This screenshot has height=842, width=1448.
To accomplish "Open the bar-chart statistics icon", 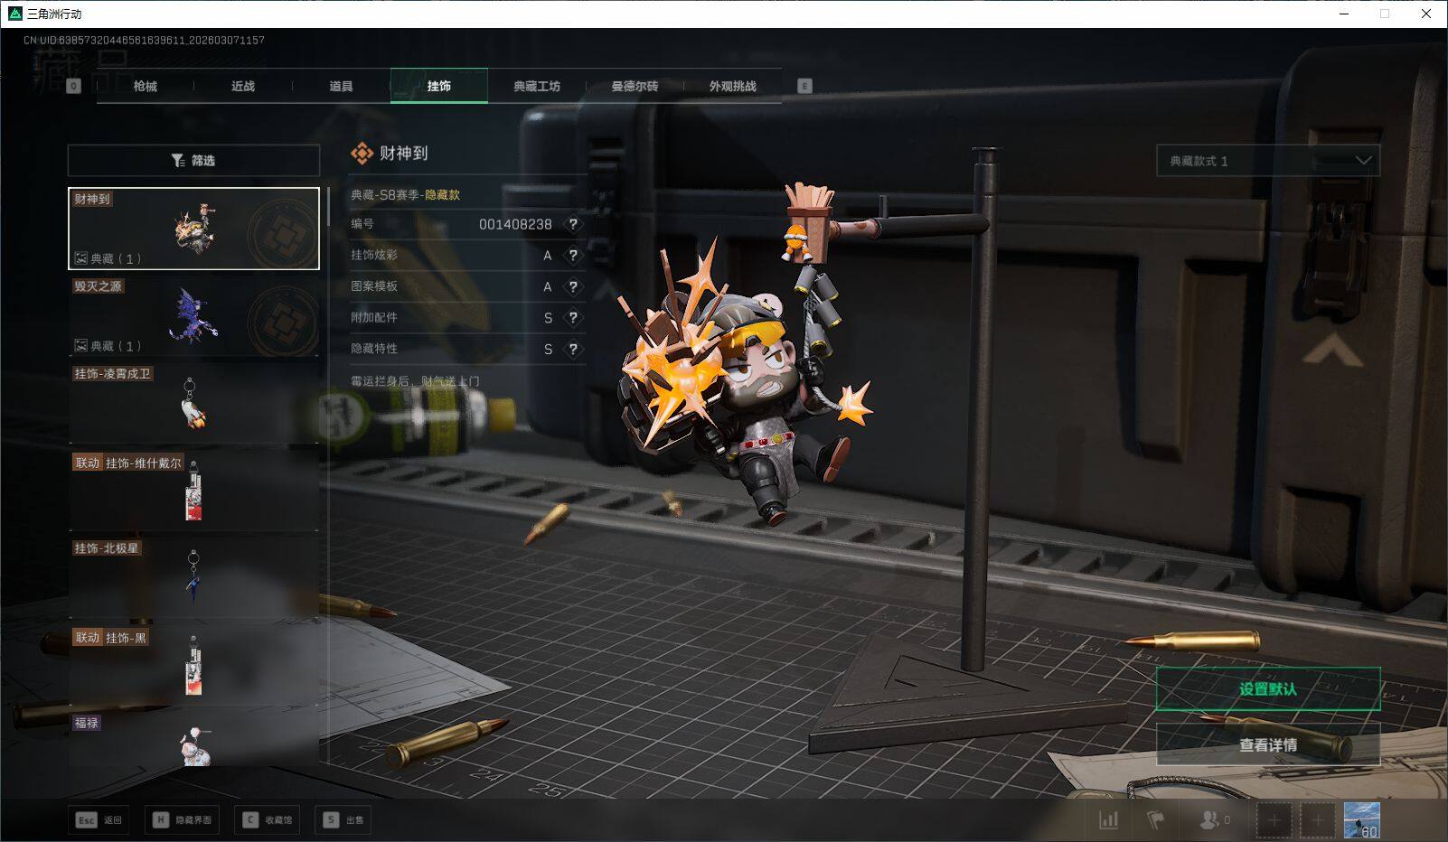I will pyautogui.click(x=1108, y=820).
